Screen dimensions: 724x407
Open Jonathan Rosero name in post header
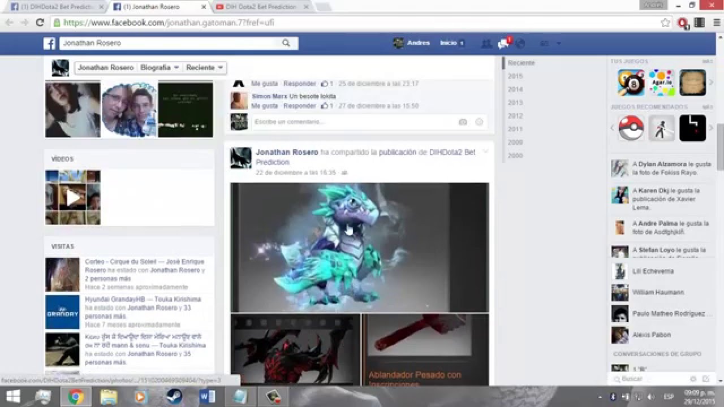point(287,152)
